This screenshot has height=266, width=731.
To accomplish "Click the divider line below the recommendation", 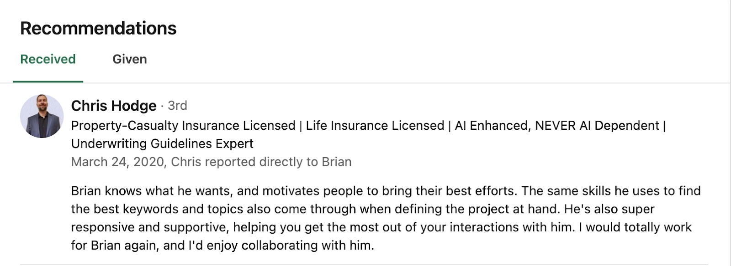I will (365, 263).
